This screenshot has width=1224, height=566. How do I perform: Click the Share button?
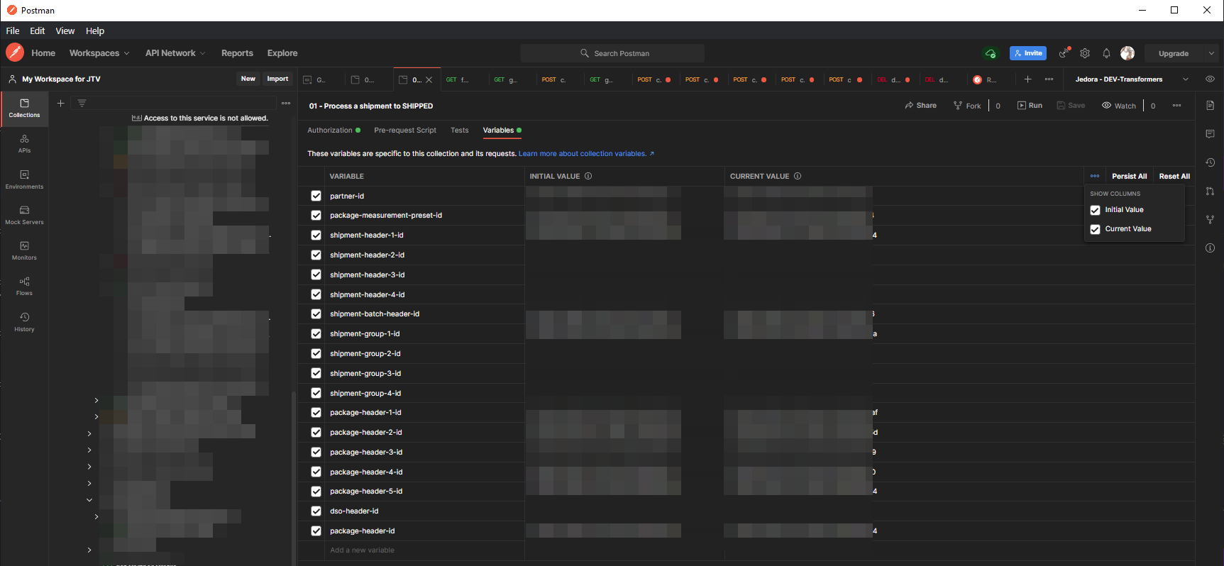click(920, 105)
